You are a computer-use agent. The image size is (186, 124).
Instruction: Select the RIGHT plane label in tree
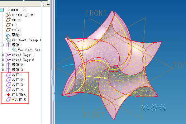[16, 20]
